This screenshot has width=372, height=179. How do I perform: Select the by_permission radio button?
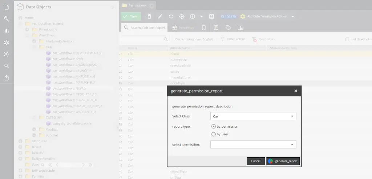pyautogui.click(x=213, y=127)
